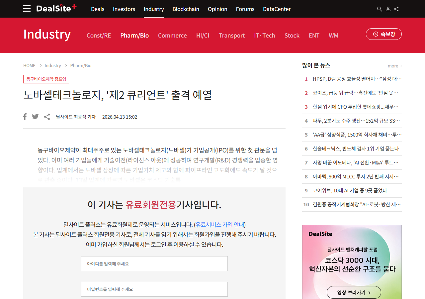
Task: Open the user account icon
Action: 388,9
